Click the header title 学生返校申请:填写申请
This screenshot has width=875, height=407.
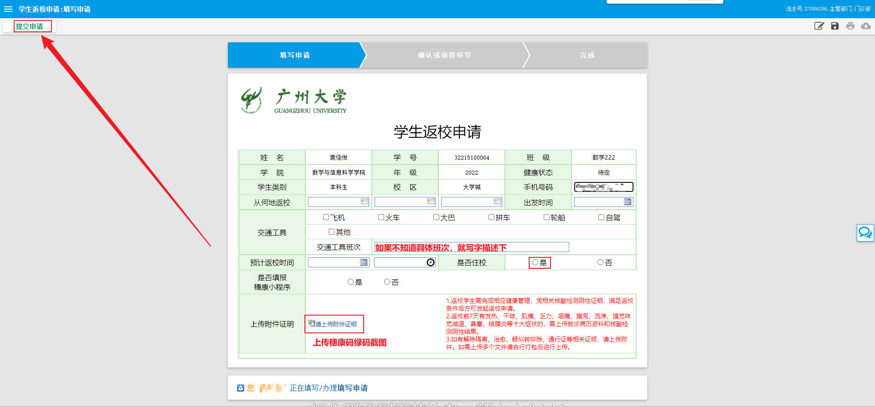click(x=54, y=9)
